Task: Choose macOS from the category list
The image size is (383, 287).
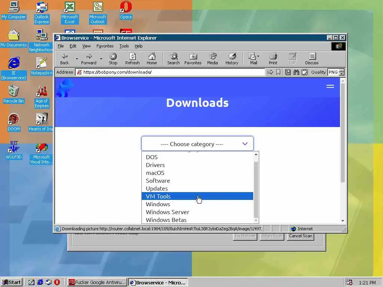Action: tap(197, 173)
